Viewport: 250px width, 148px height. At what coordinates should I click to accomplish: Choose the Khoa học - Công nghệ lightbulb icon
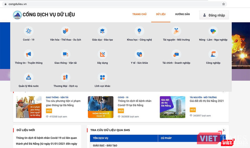click(x=139, y=31)
